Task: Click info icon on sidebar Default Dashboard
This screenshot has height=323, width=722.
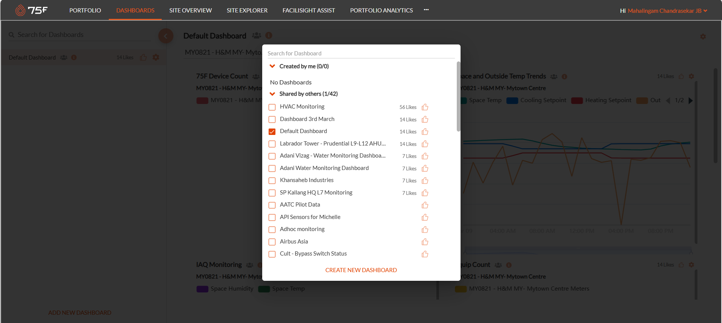Action: tap(74, 57)
